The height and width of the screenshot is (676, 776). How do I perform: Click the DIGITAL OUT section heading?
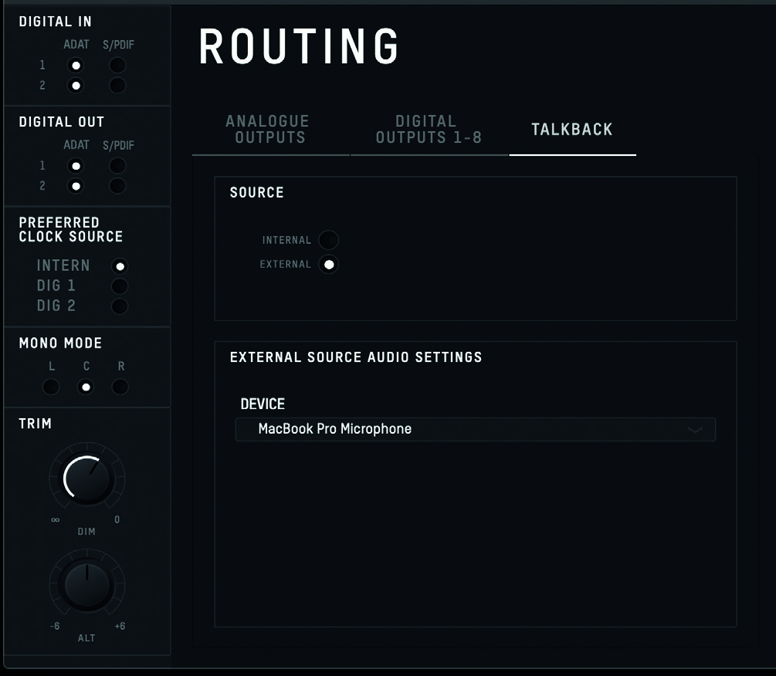pos(61,122)
